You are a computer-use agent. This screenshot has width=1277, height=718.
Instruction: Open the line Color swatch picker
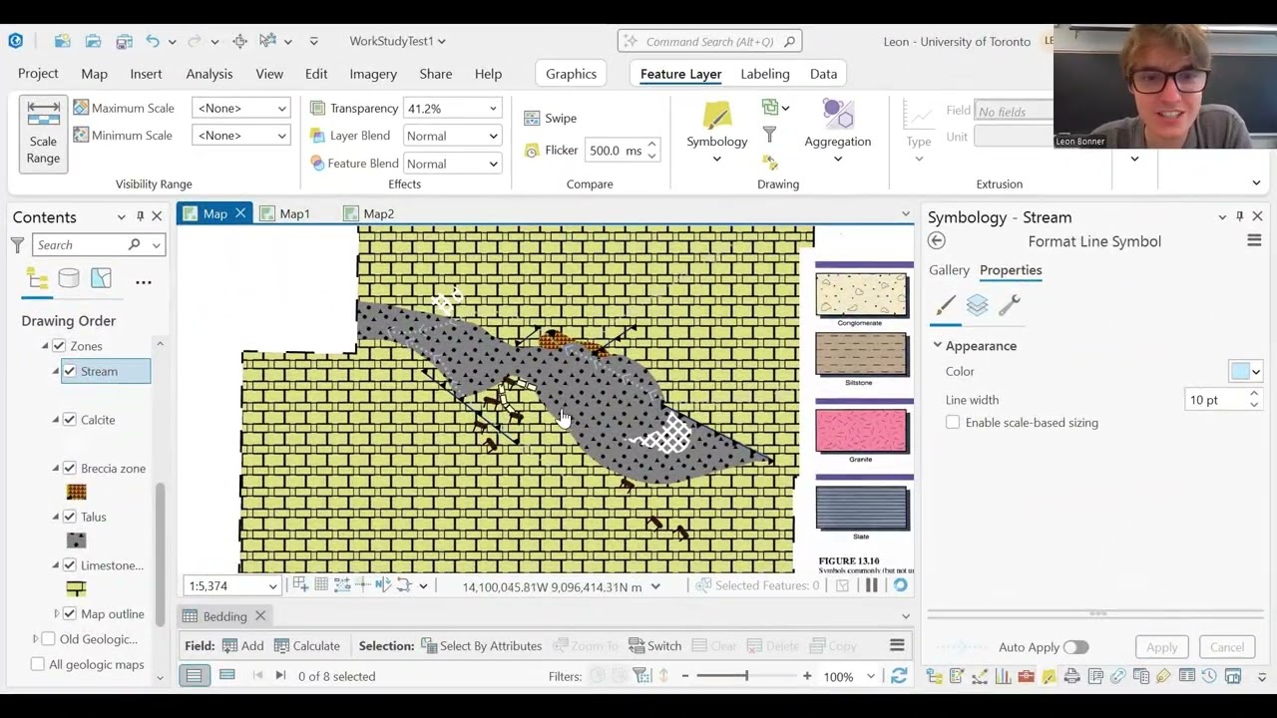pyautogui.click(x=1245, y=372)
